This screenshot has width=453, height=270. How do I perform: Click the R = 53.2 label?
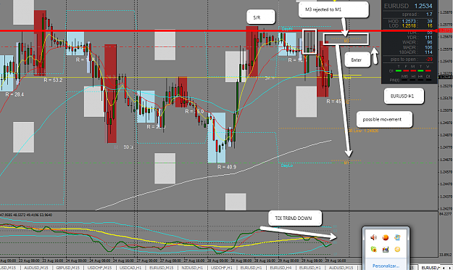pos(53,80)
